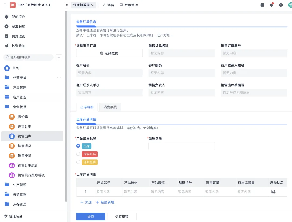Screen dimensions: 292x222
Task: Select the 出库 radio option
Action: coord(78,146)
